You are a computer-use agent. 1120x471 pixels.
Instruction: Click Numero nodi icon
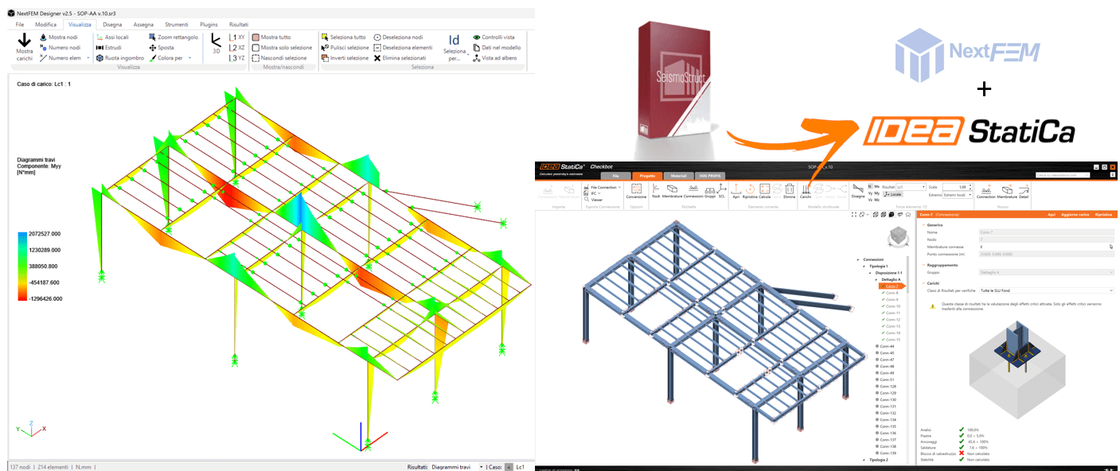(43, 47)
